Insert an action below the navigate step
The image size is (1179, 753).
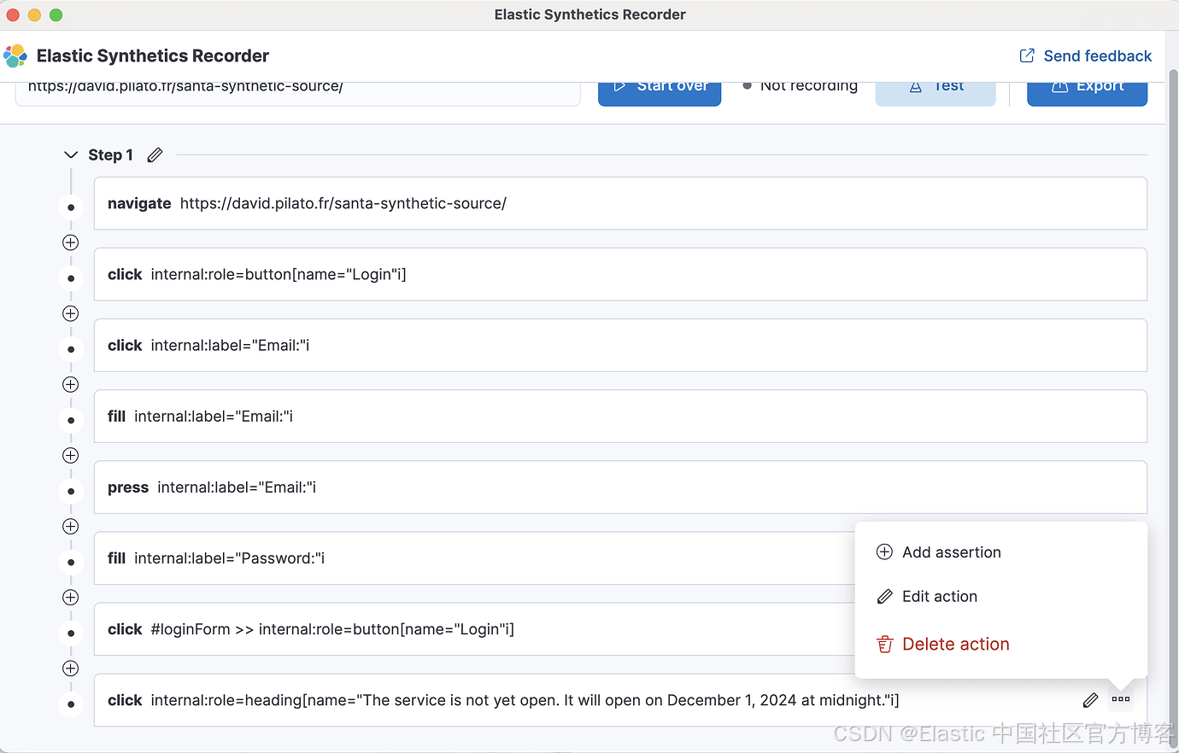[71, 242]
